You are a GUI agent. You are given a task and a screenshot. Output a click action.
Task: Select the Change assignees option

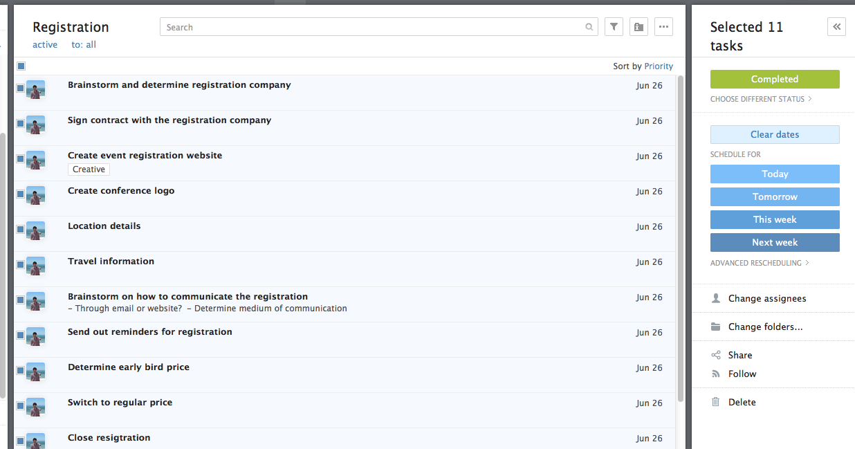pyautogui.click(x=766, y=298)
